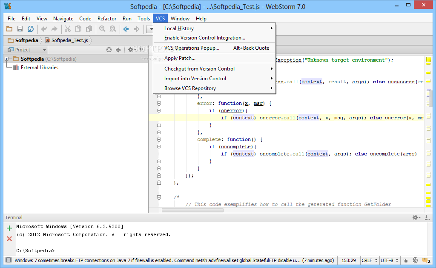Screen dimensions: 436x268
Task: Open the Help menu
Action: (x=201, y=19)
